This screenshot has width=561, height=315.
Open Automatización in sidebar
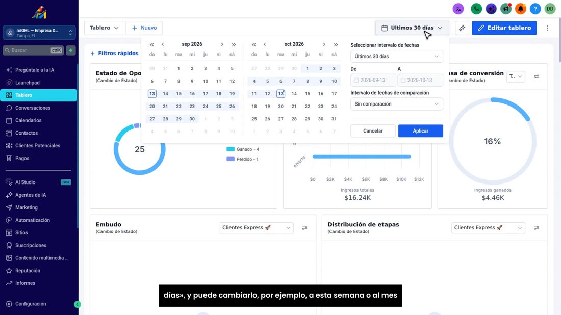[x=39, y=220]
